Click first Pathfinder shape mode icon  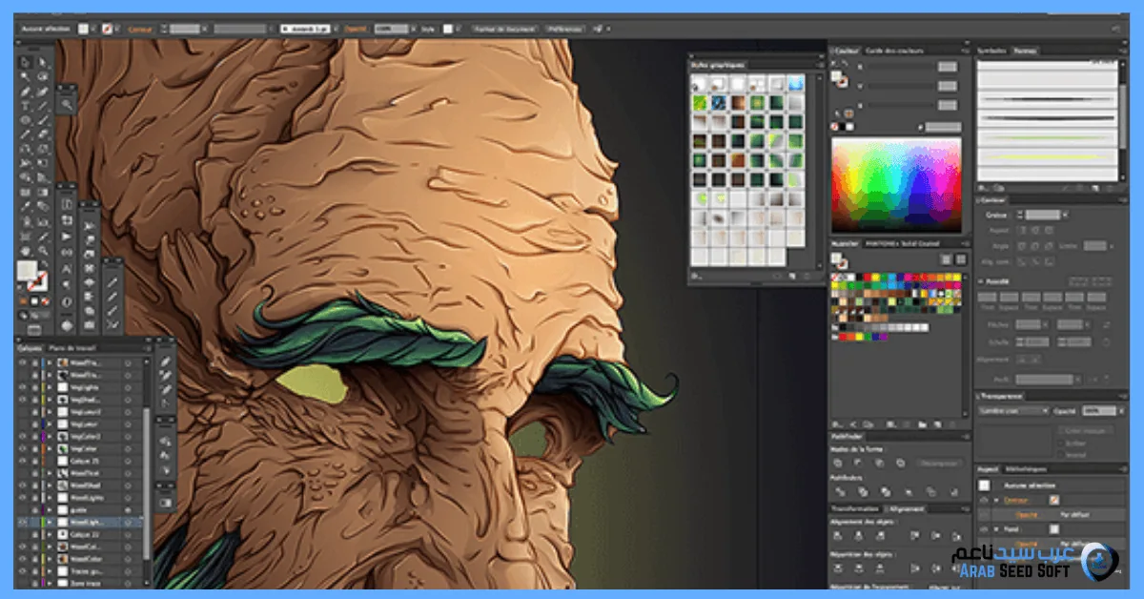click(839, 463)
